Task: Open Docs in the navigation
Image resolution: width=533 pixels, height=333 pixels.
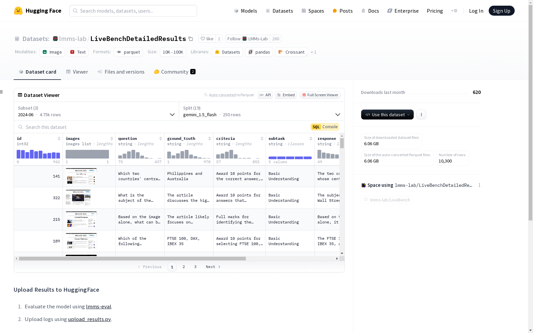Action: pyautogui.click(x=370, y=11)
